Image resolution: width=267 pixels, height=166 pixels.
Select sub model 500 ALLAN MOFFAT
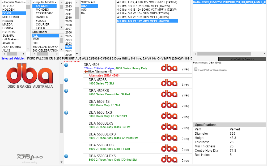click(46, 47)
